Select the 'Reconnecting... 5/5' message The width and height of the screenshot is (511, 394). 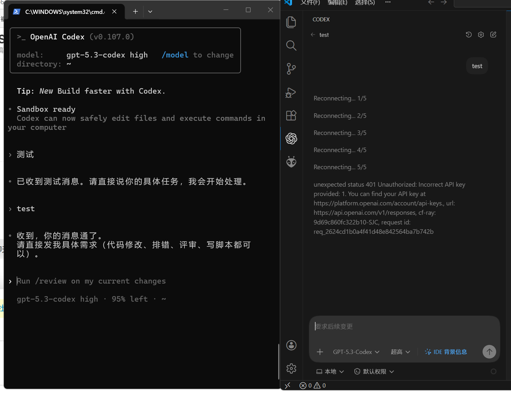340,167
